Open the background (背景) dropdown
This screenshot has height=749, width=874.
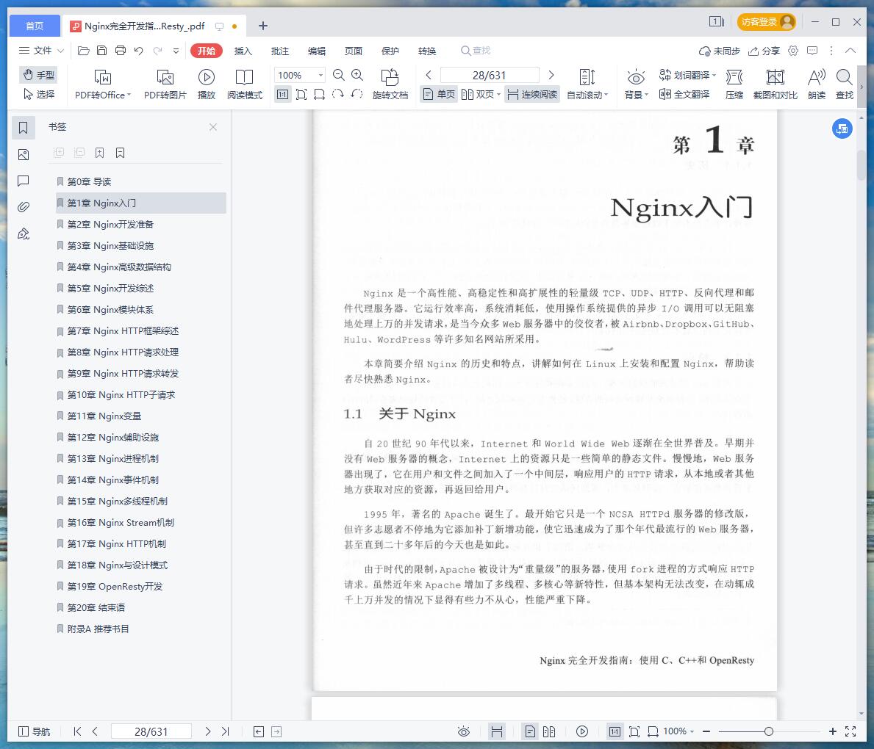(636, 84)
